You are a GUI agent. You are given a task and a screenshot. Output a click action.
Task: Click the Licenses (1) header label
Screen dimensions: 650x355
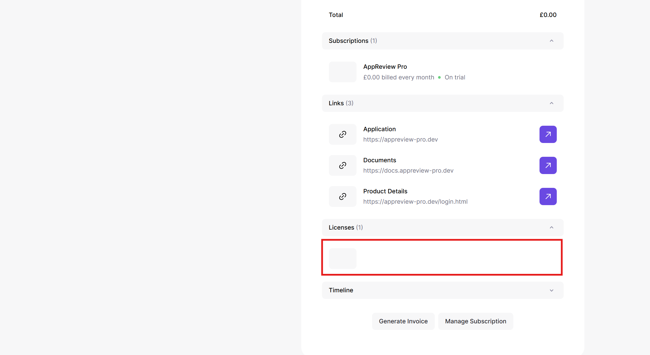click(x=346, y=228)
